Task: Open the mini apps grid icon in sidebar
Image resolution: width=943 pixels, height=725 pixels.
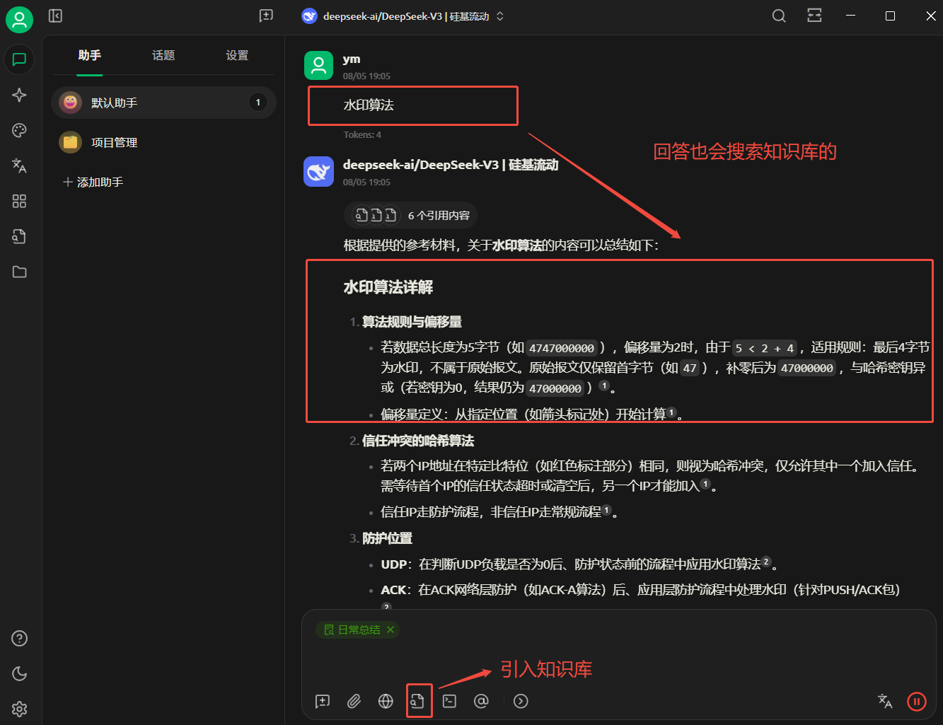Action: click(19, 201)
